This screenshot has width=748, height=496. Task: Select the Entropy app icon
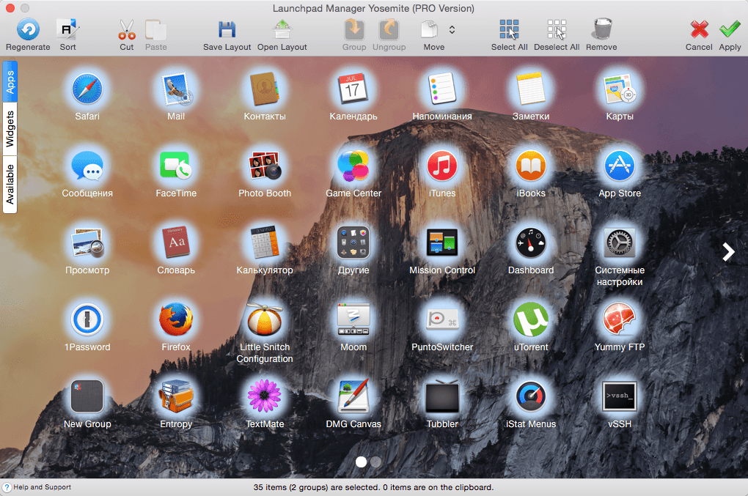(x=175, y=396)
